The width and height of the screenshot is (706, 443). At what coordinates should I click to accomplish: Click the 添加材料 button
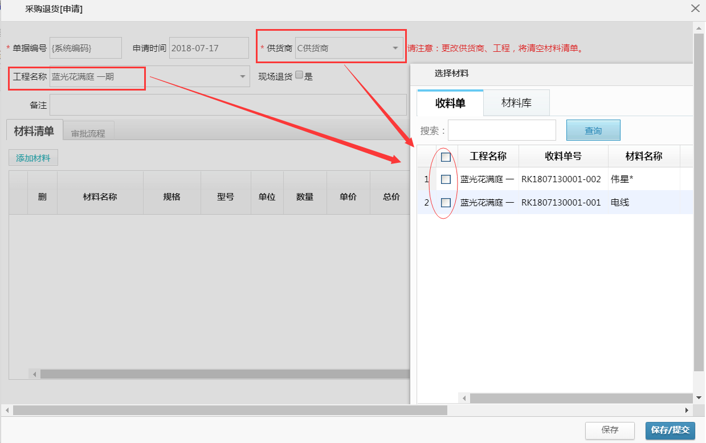(33, 158)
